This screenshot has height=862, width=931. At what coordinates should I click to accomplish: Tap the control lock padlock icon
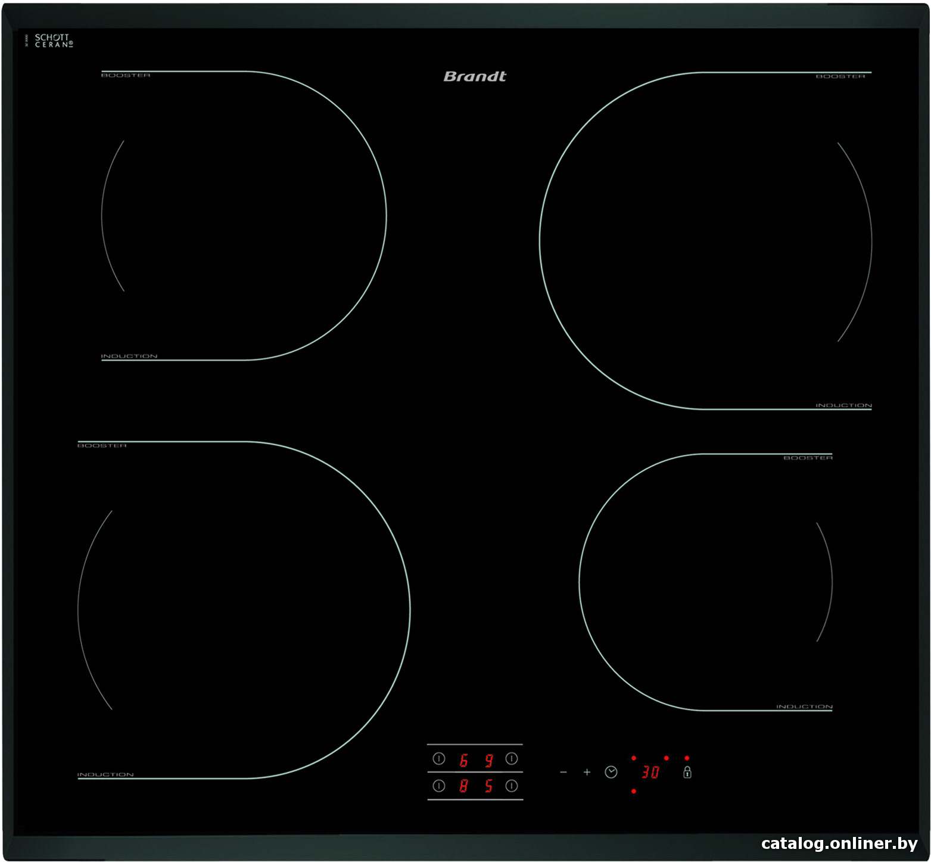tap(687, 773)
